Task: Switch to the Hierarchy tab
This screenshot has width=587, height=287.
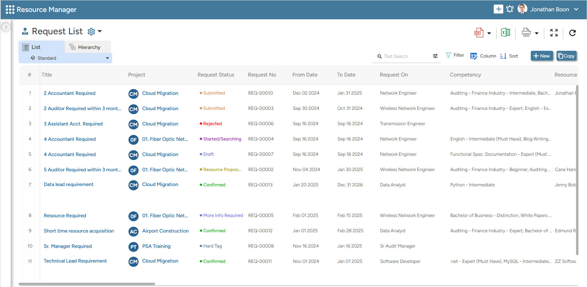Action: (x=89, y=47)
